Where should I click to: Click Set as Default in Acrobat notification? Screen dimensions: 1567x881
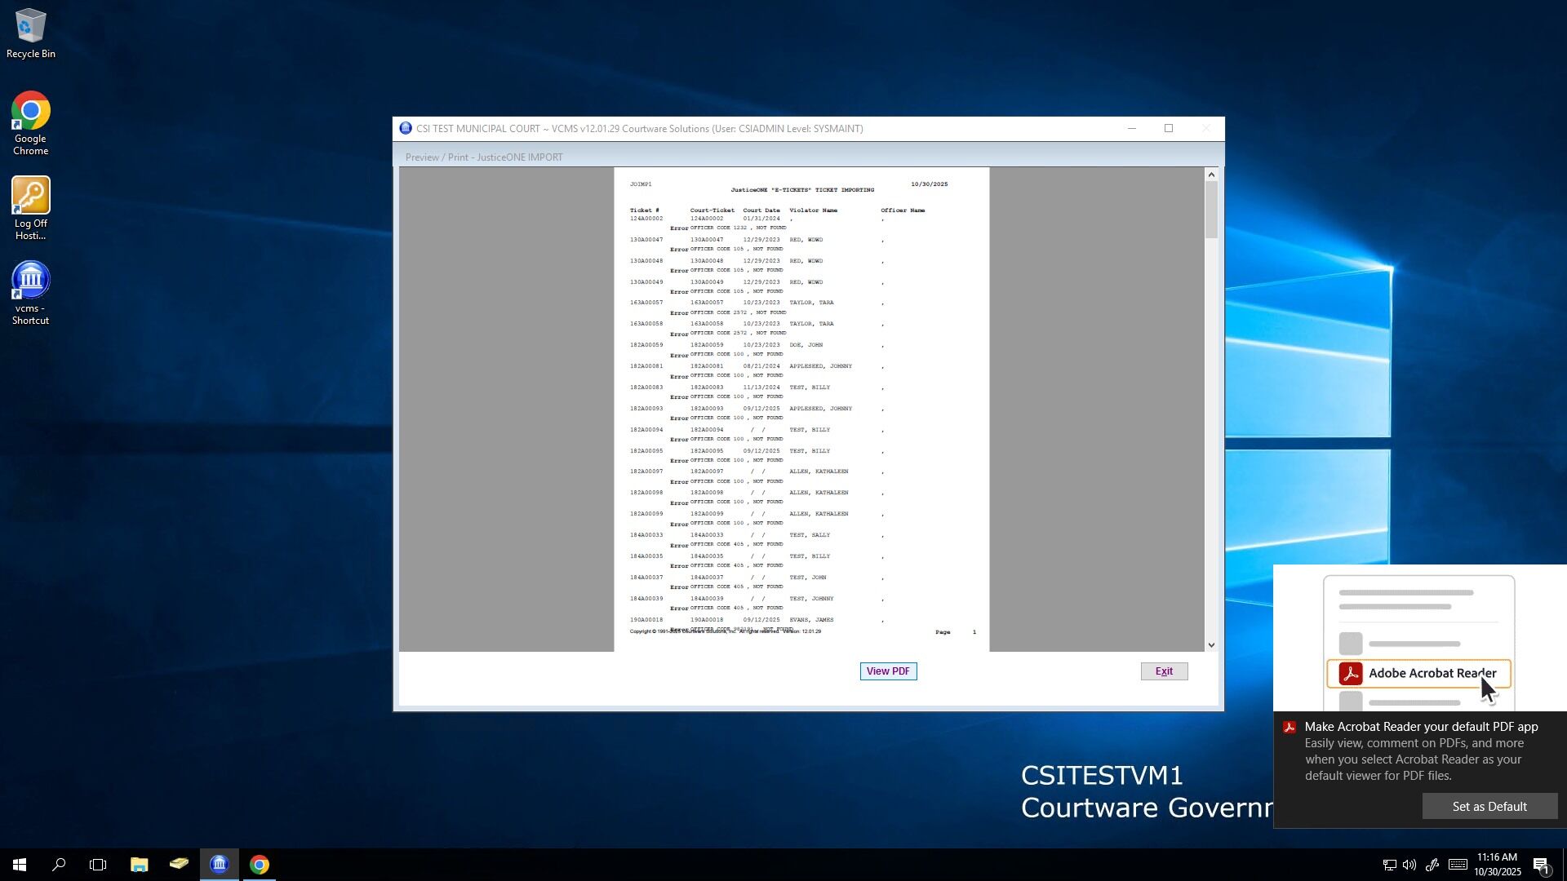[1489, 806]
